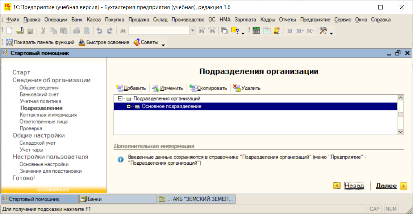Click the M- memory subtract button
Image resolution: width=413 pixels, height=214 pixels.
[x=311, y=31]
